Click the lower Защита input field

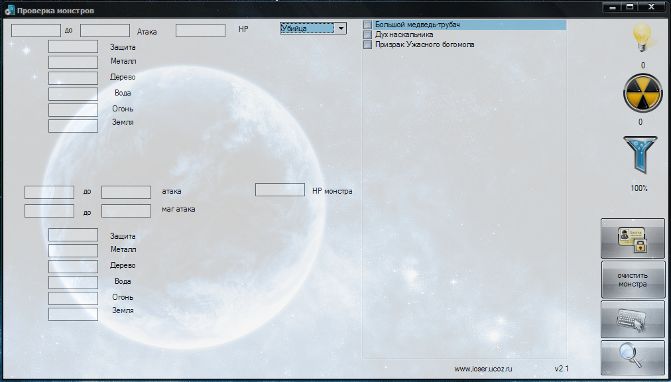[73, 235]
